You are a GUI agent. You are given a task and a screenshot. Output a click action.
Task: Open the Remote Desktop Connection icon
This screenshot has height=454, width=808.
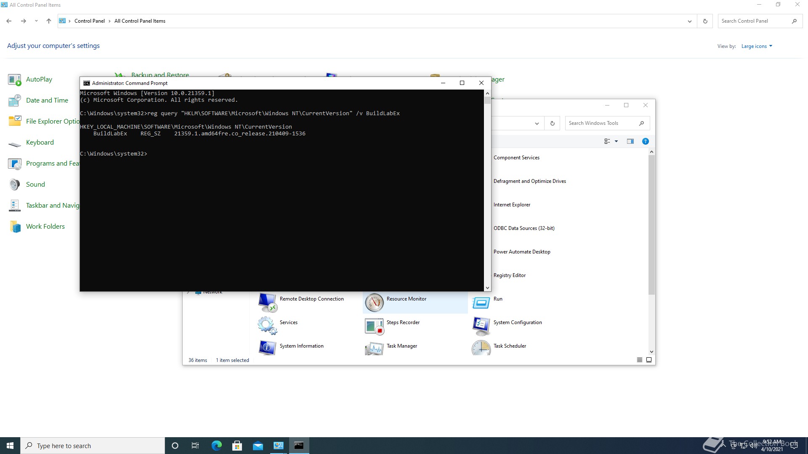tap(267, 302)
